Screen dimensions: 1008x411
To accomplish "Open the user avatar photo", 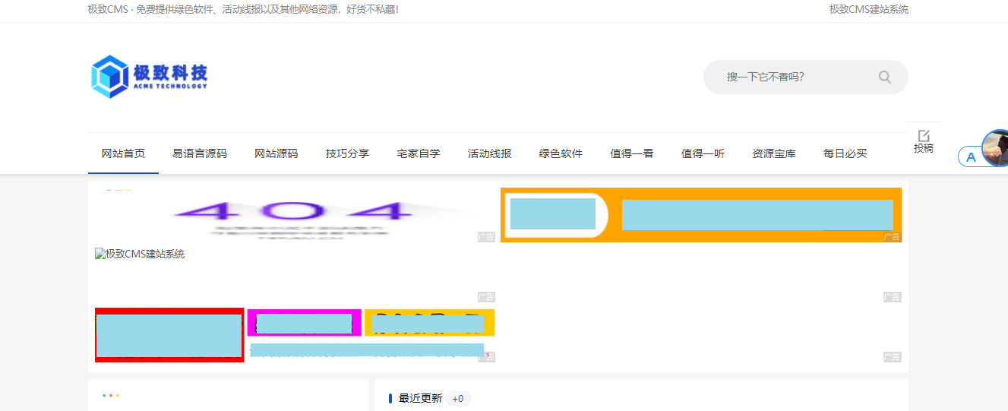I will (x=996, y=147).
